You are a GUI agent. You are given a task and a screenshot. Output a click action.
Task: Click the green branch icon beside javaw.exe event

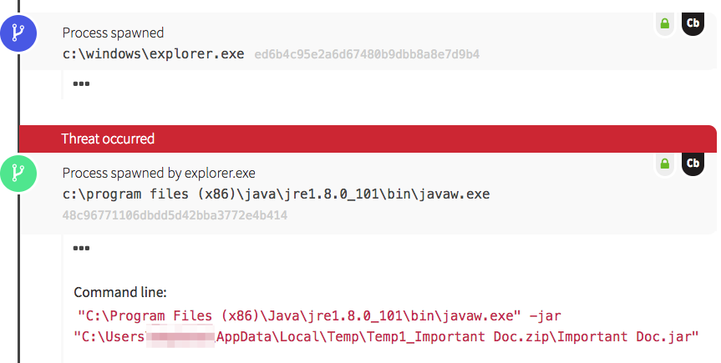tap(18, 174)
